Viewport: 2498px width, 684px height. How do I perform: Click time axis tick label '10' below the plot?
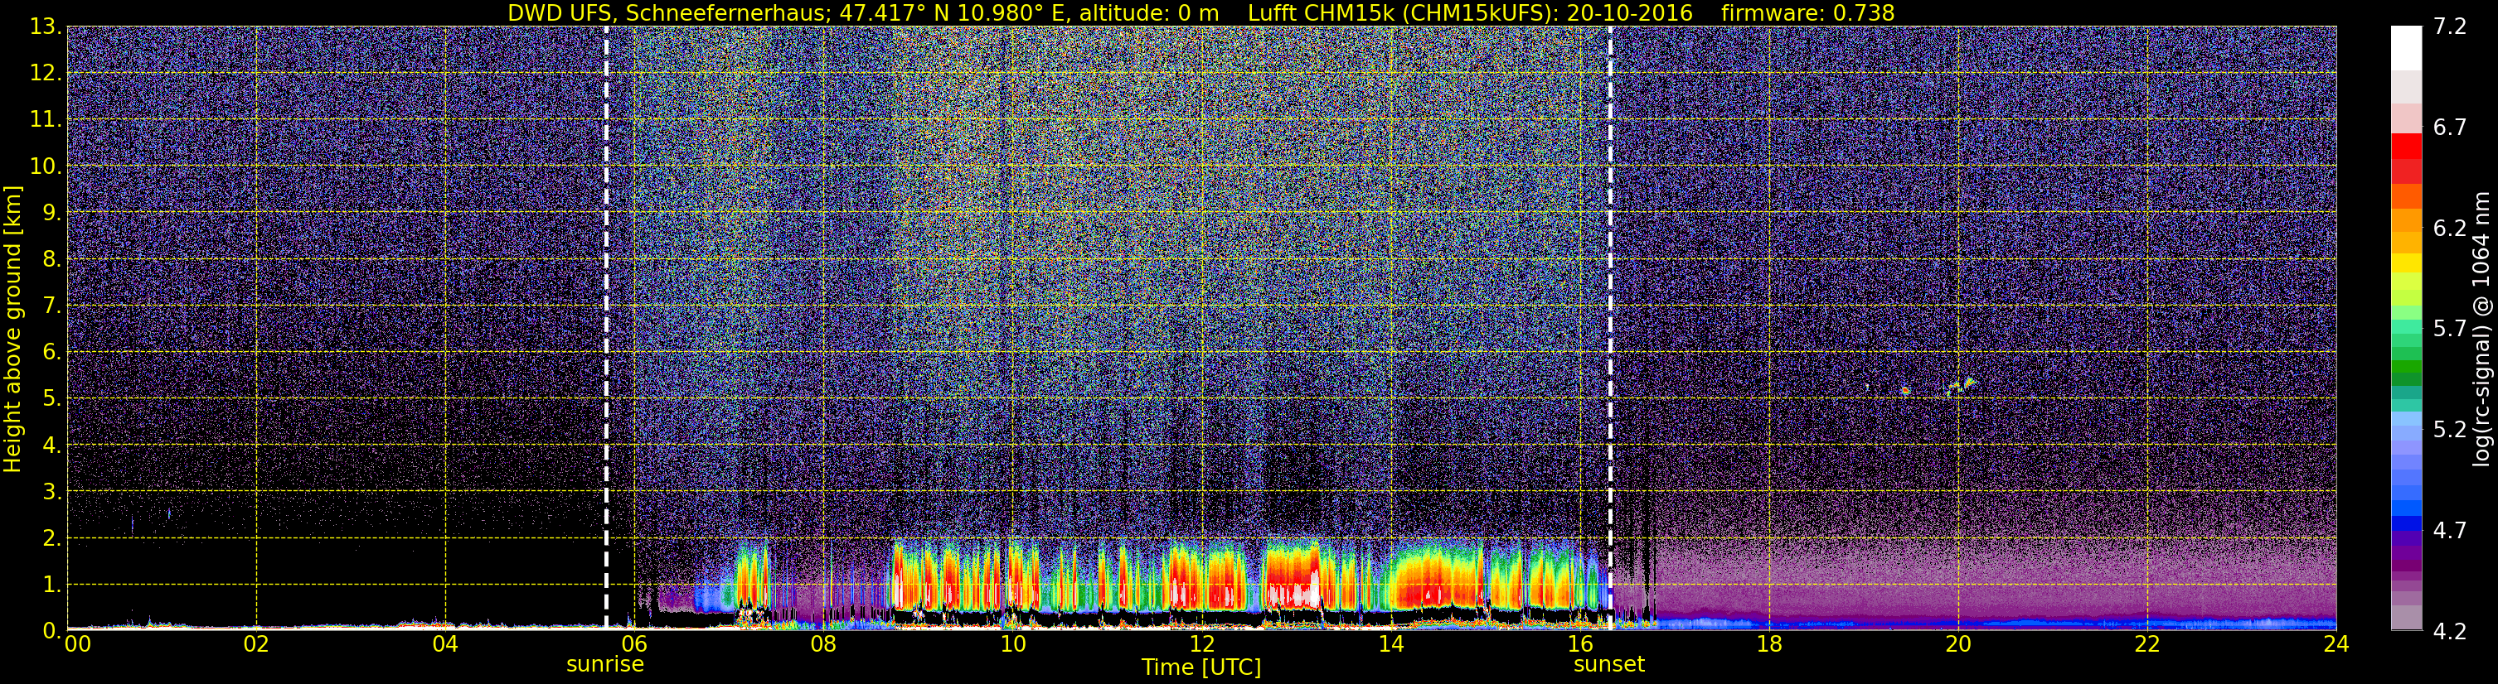pos(1012,644)
